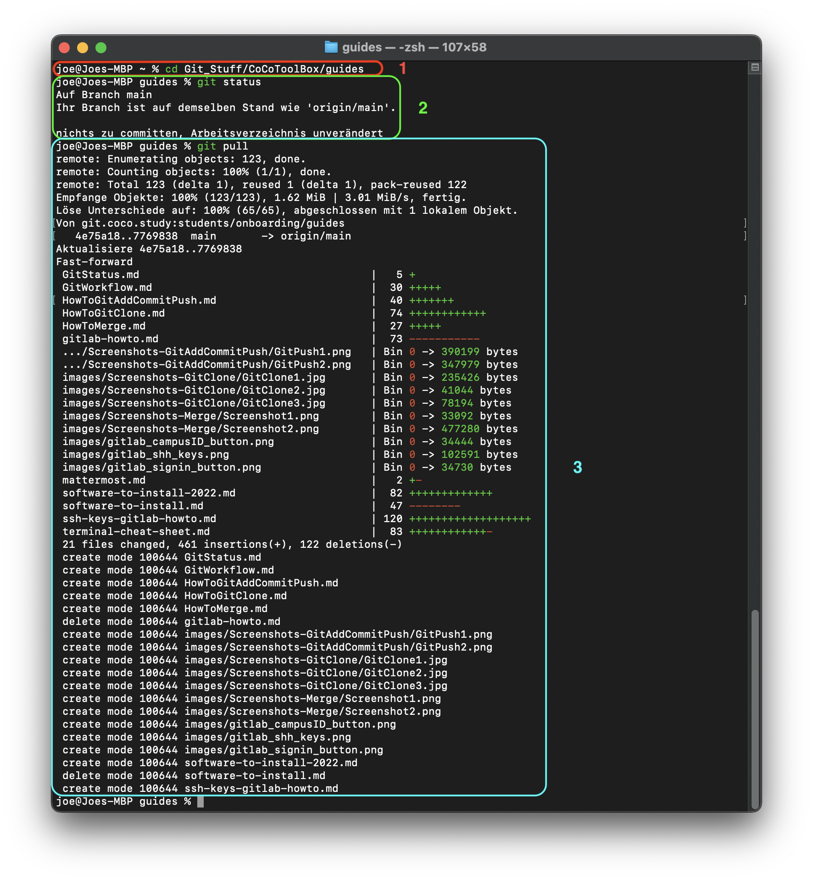Click the 'mattermost.md' diffstat row

point(242,480)
